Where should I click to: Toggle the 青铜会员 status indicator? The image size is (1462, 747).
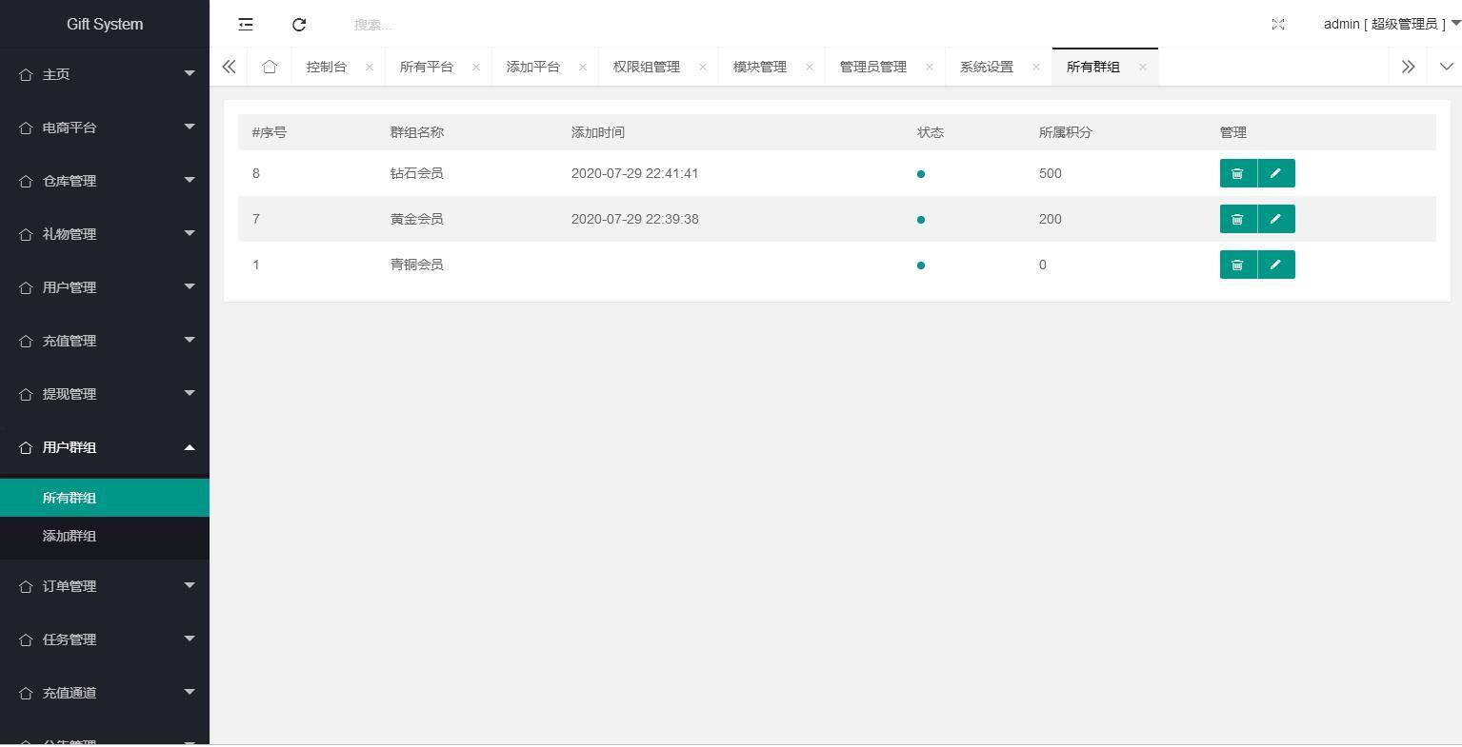pyautogui.click(x=920, y=265)
